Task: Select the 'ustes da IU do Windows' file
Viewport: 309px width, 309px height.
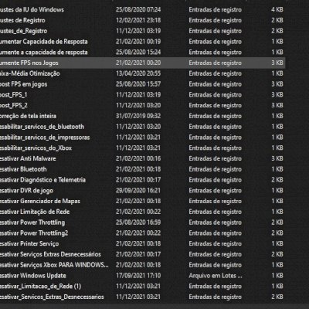Action: pyautogui.click(x=32, y=10)
